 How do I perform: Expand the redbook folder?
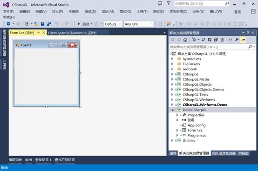[x=172, y=69]
